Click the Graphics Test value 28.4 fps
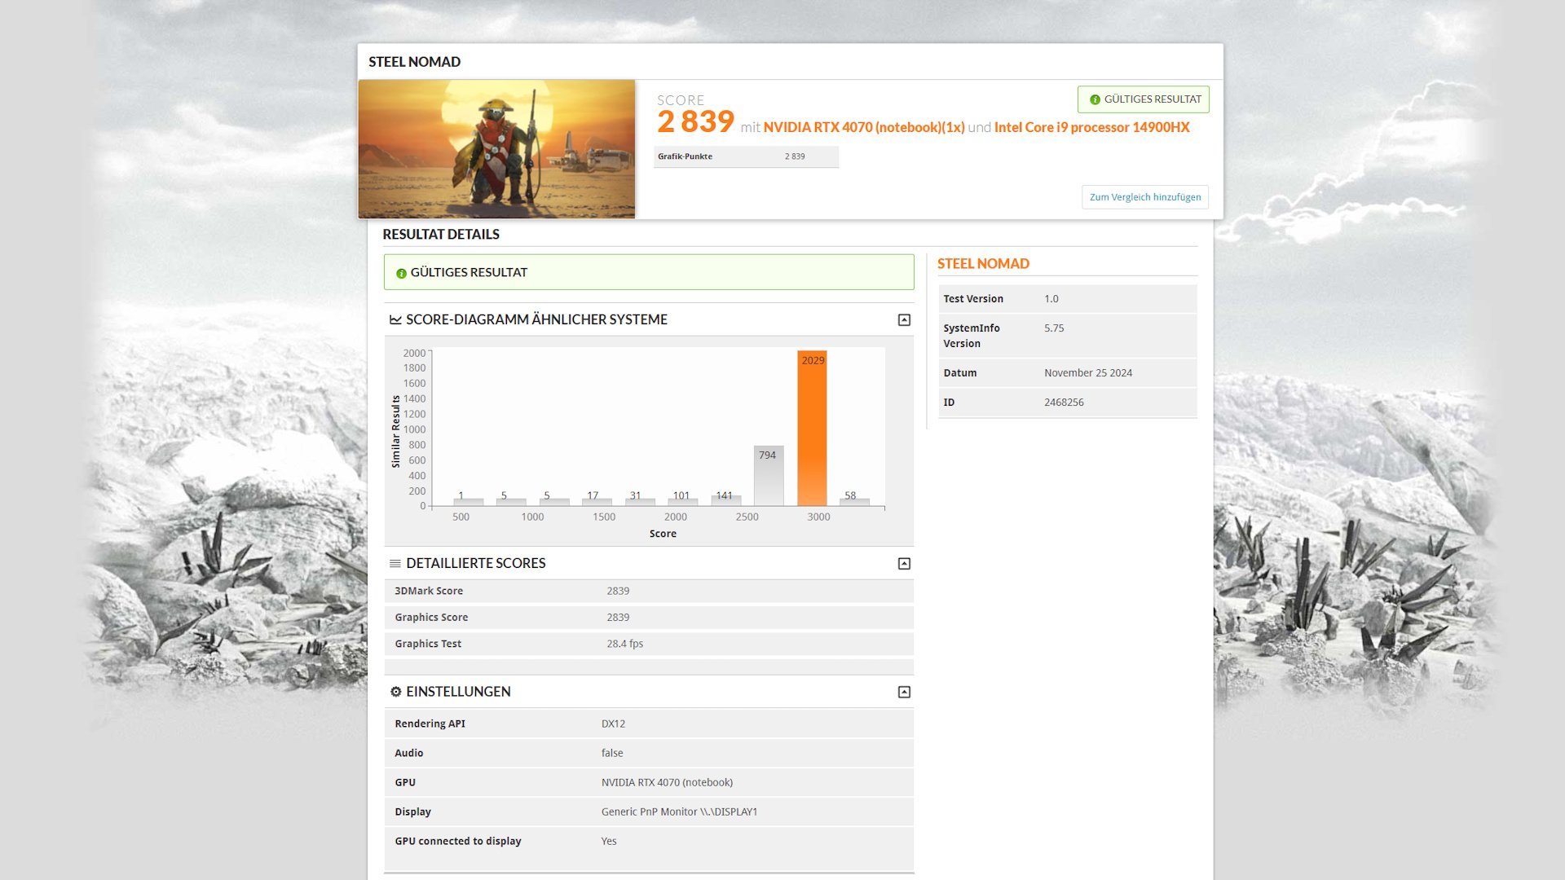1565x880 pixels. coord(624,644)
